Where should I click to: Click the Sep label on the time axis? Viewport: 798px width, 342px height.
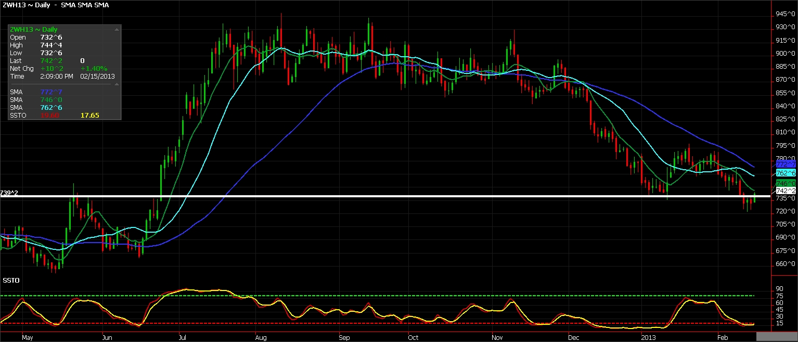[x=345, y=338]
